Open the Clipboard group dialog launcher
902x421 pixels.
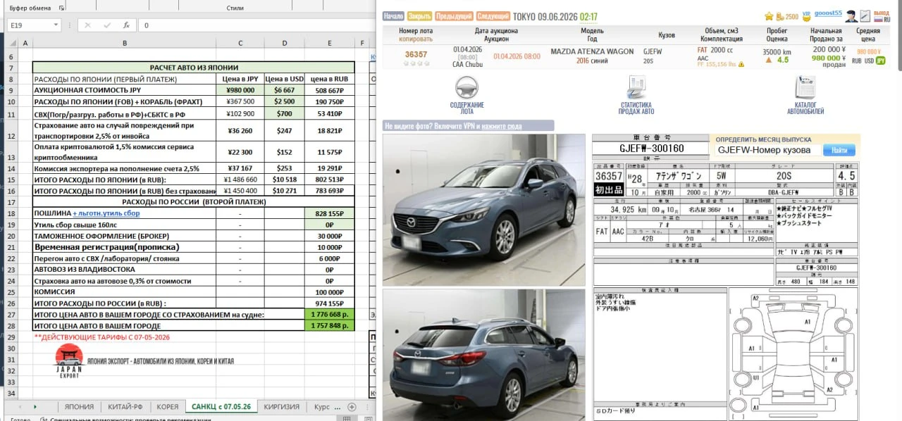click(61, 8)
